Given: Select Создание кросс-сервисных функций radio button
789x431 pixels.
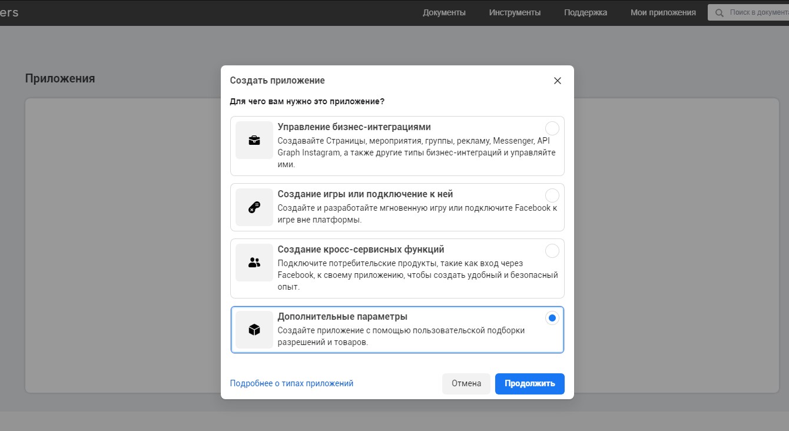Looking at the screenshot, I should tap(552, 251).
